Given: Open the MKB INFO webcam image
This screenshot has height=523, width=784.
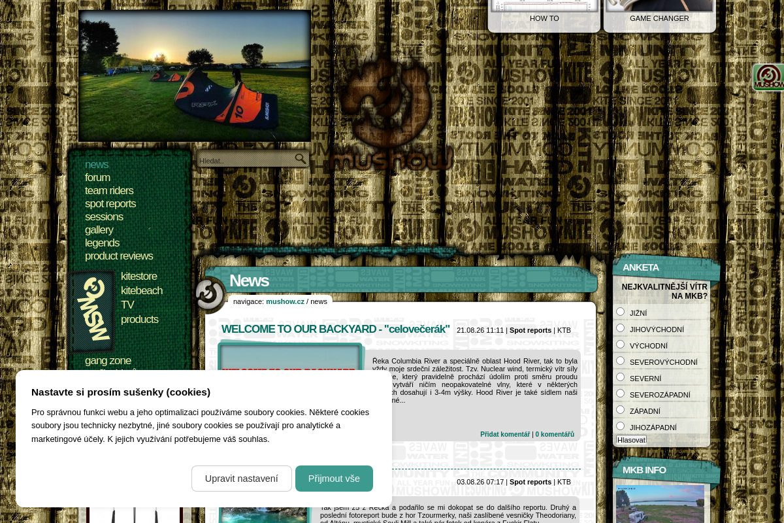Looking at the screenshot, I should [x=660, y=503].
